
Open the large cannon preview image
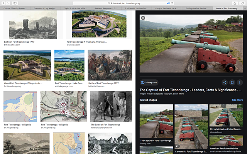191,44
